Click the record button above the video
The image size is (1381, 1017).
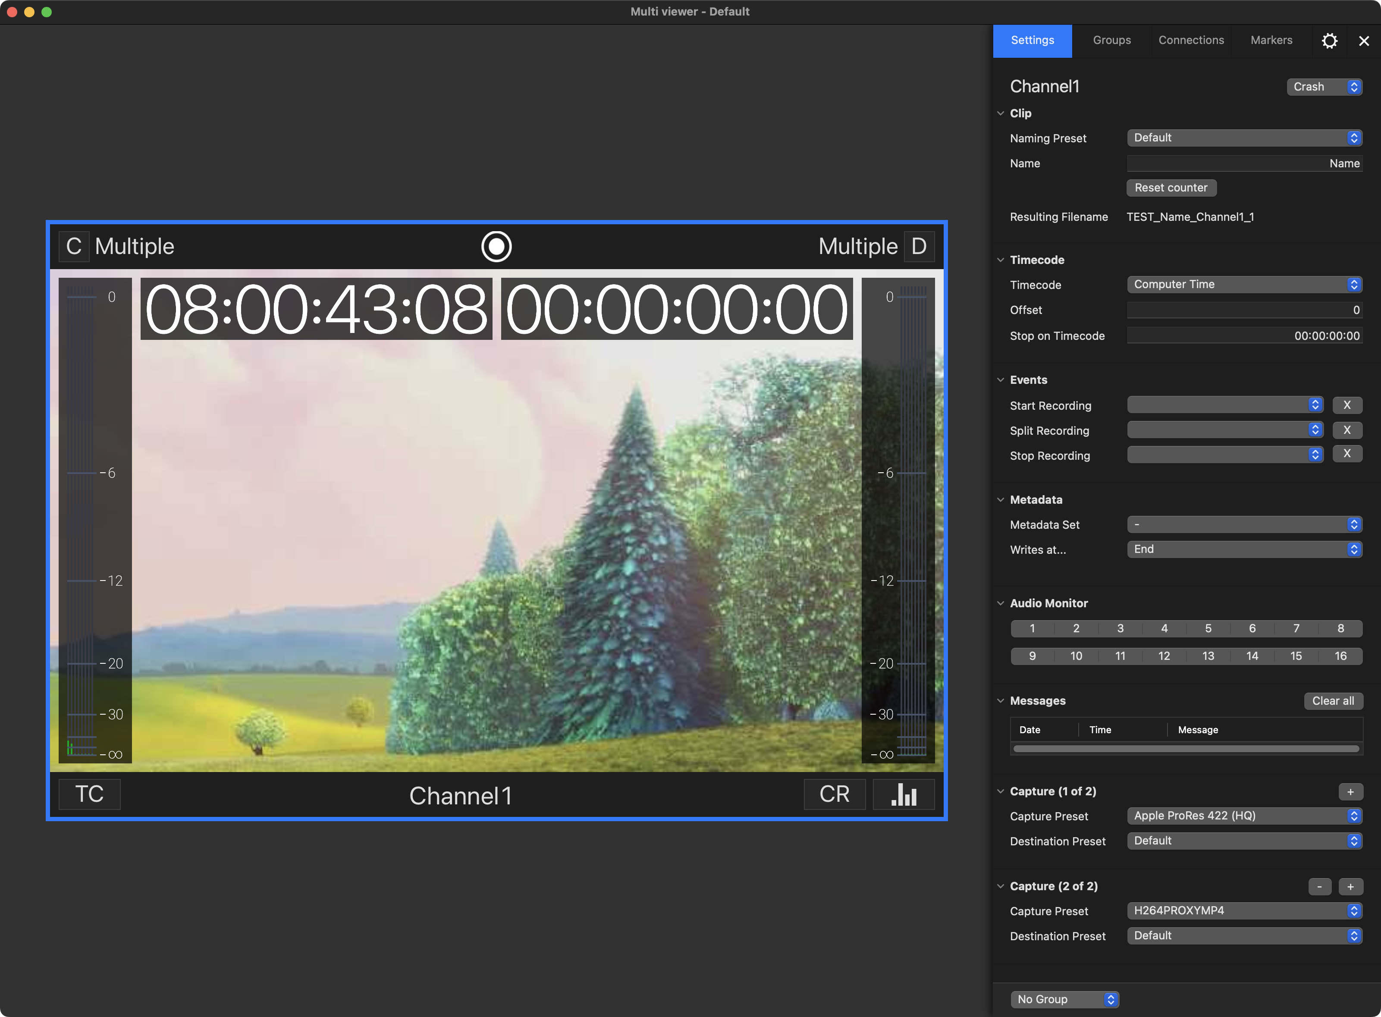(496, 246)
